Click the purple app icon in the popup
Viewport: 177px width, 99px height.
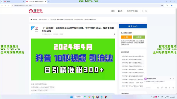145,79
